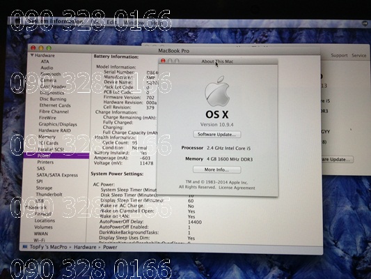The width and height of the screenshot is (371, 279).
Task: Click Power in the path bar
Action: [110, 247]
